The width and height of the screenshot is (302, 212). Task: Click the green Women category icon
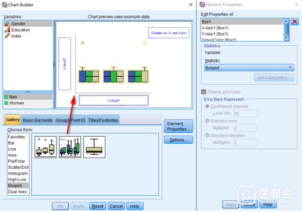coord(6,103)
